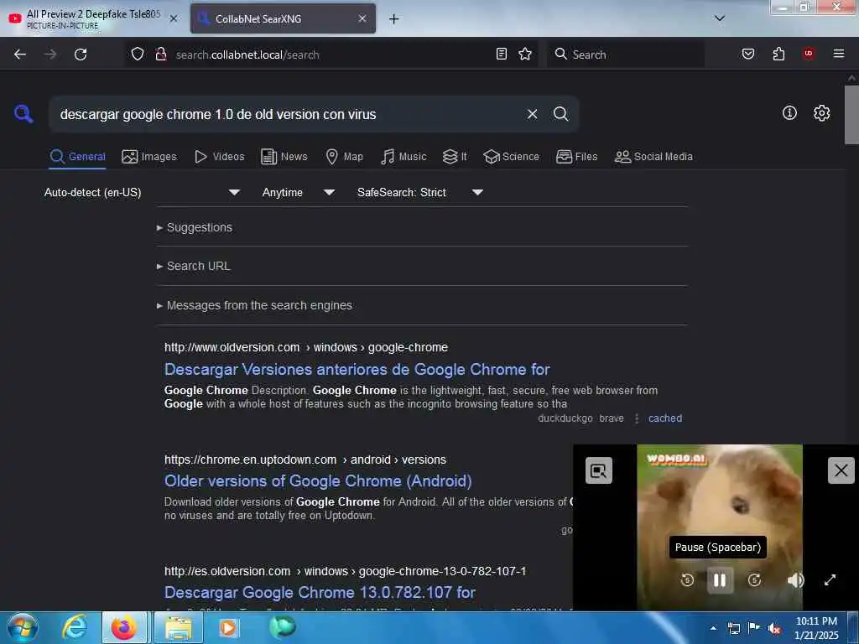
Task: Close the YouTube picture-in-picture tab
Action: pyautogui.click(x=173, y=18)
